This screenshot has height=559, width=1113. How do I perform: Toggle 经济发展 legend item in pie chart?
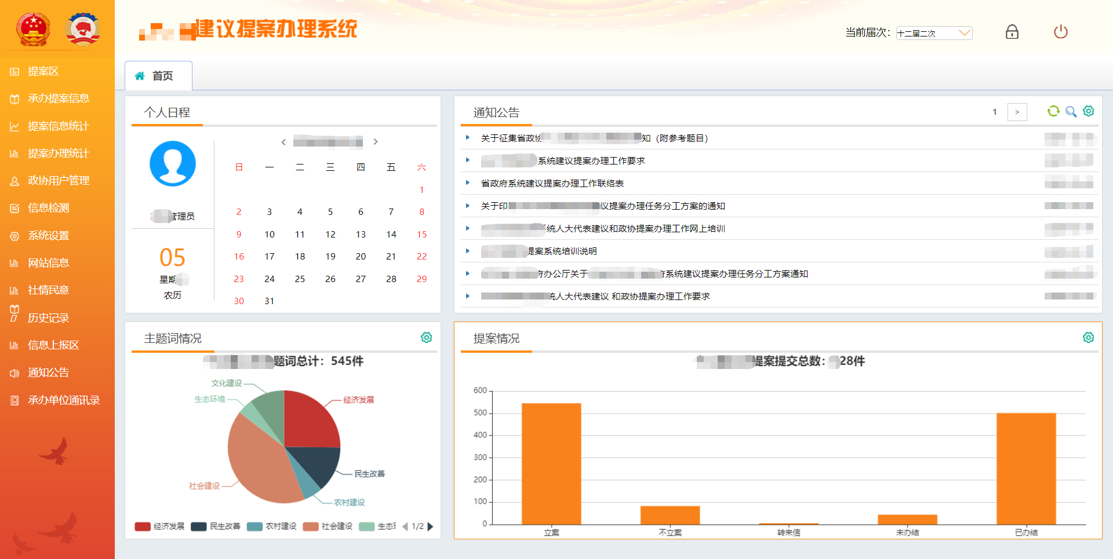pyautogui.click(x=159, y=526)
